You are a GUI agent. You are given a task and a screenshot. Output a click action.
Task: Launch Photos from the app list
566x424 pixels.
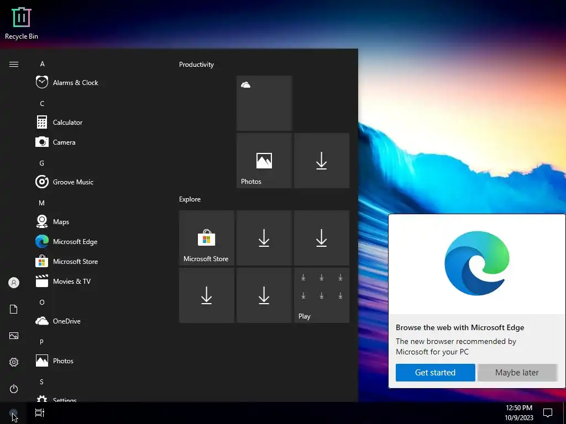click(55, 361)
